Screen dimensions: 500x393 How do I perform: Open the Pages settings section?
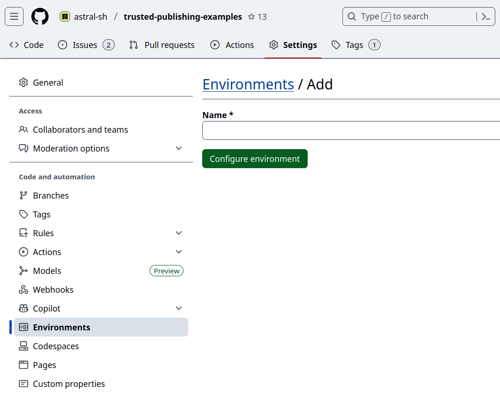(x=45, y=365)
